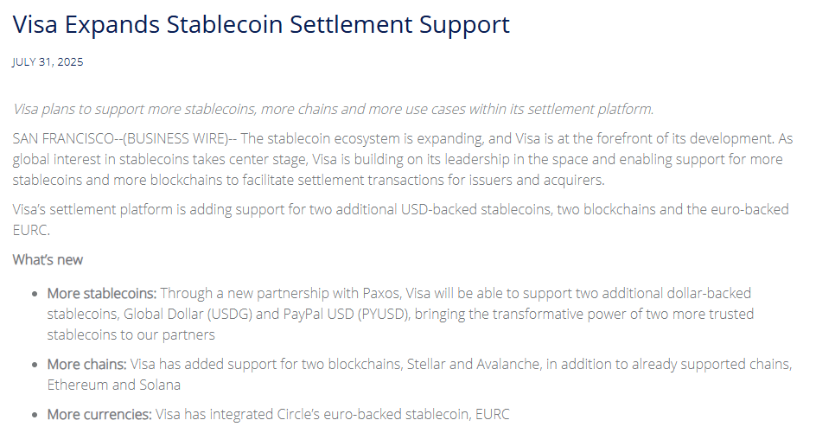Click the italic subheading about settlement platform
The height and width of the screenshot is (433, 835).
[333, 109]
